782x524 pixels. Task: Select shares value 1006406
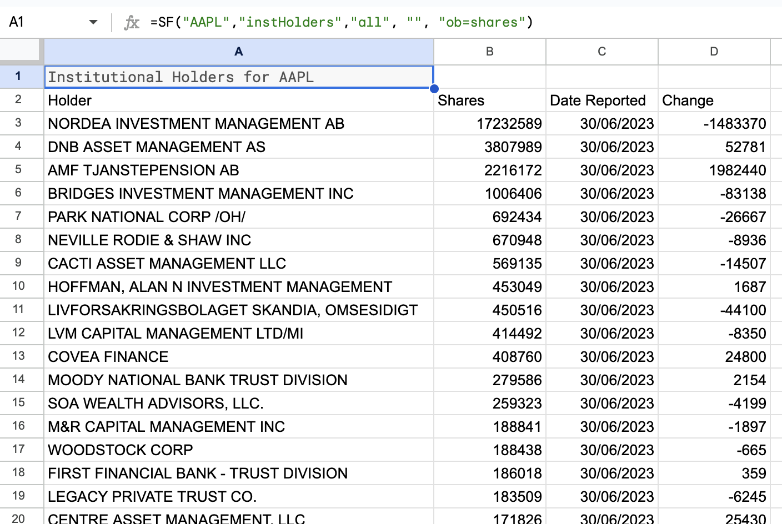click(x=490, y=194)
